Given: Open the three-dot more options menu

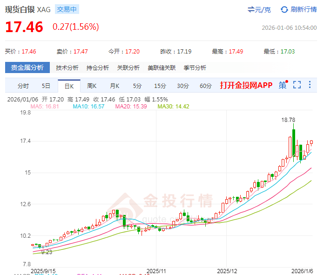Looking at the screenshot, I should [310, 85].
